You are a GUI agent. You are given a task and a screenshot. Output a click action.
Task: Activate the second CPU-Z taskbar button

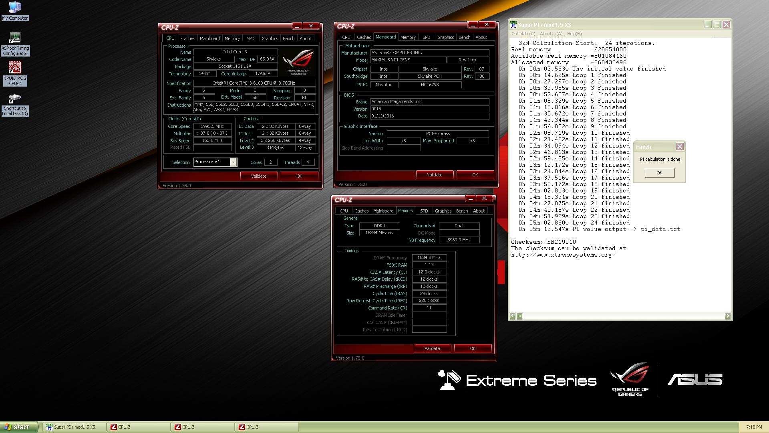[203, 427]
